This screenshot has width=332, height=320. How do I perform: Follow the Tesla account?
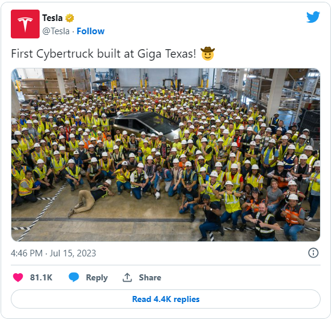(x=91, y=31)
